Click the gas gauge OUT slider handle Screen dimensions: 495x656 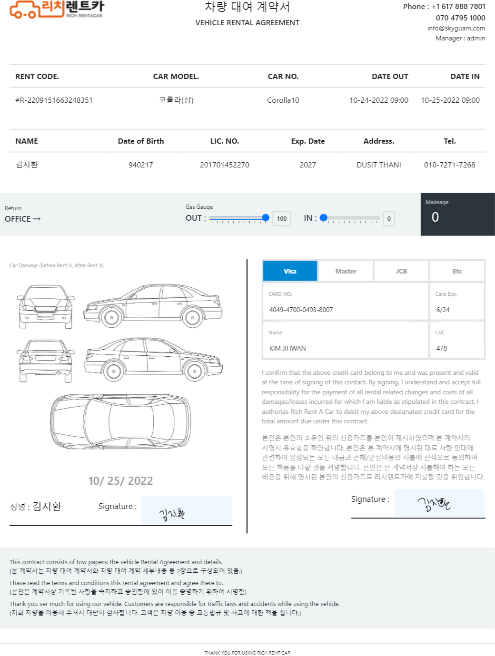point(266,218)
